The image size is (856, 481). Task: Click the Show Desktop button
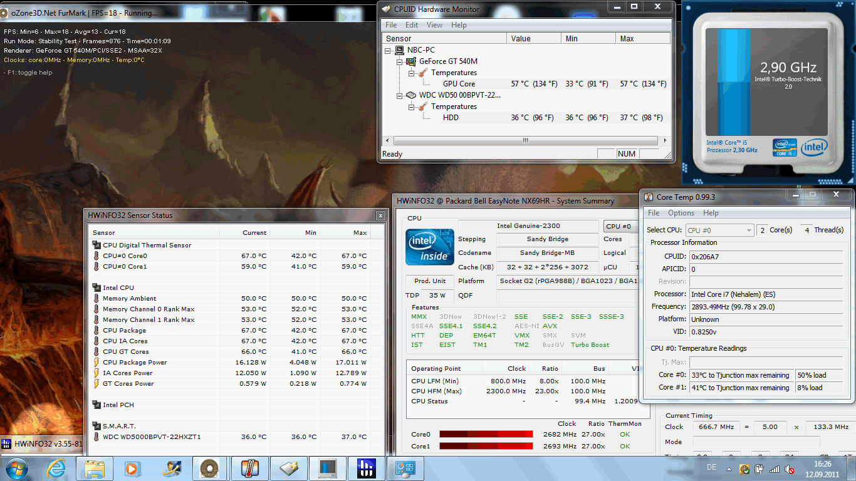click(x=851, y=468)
